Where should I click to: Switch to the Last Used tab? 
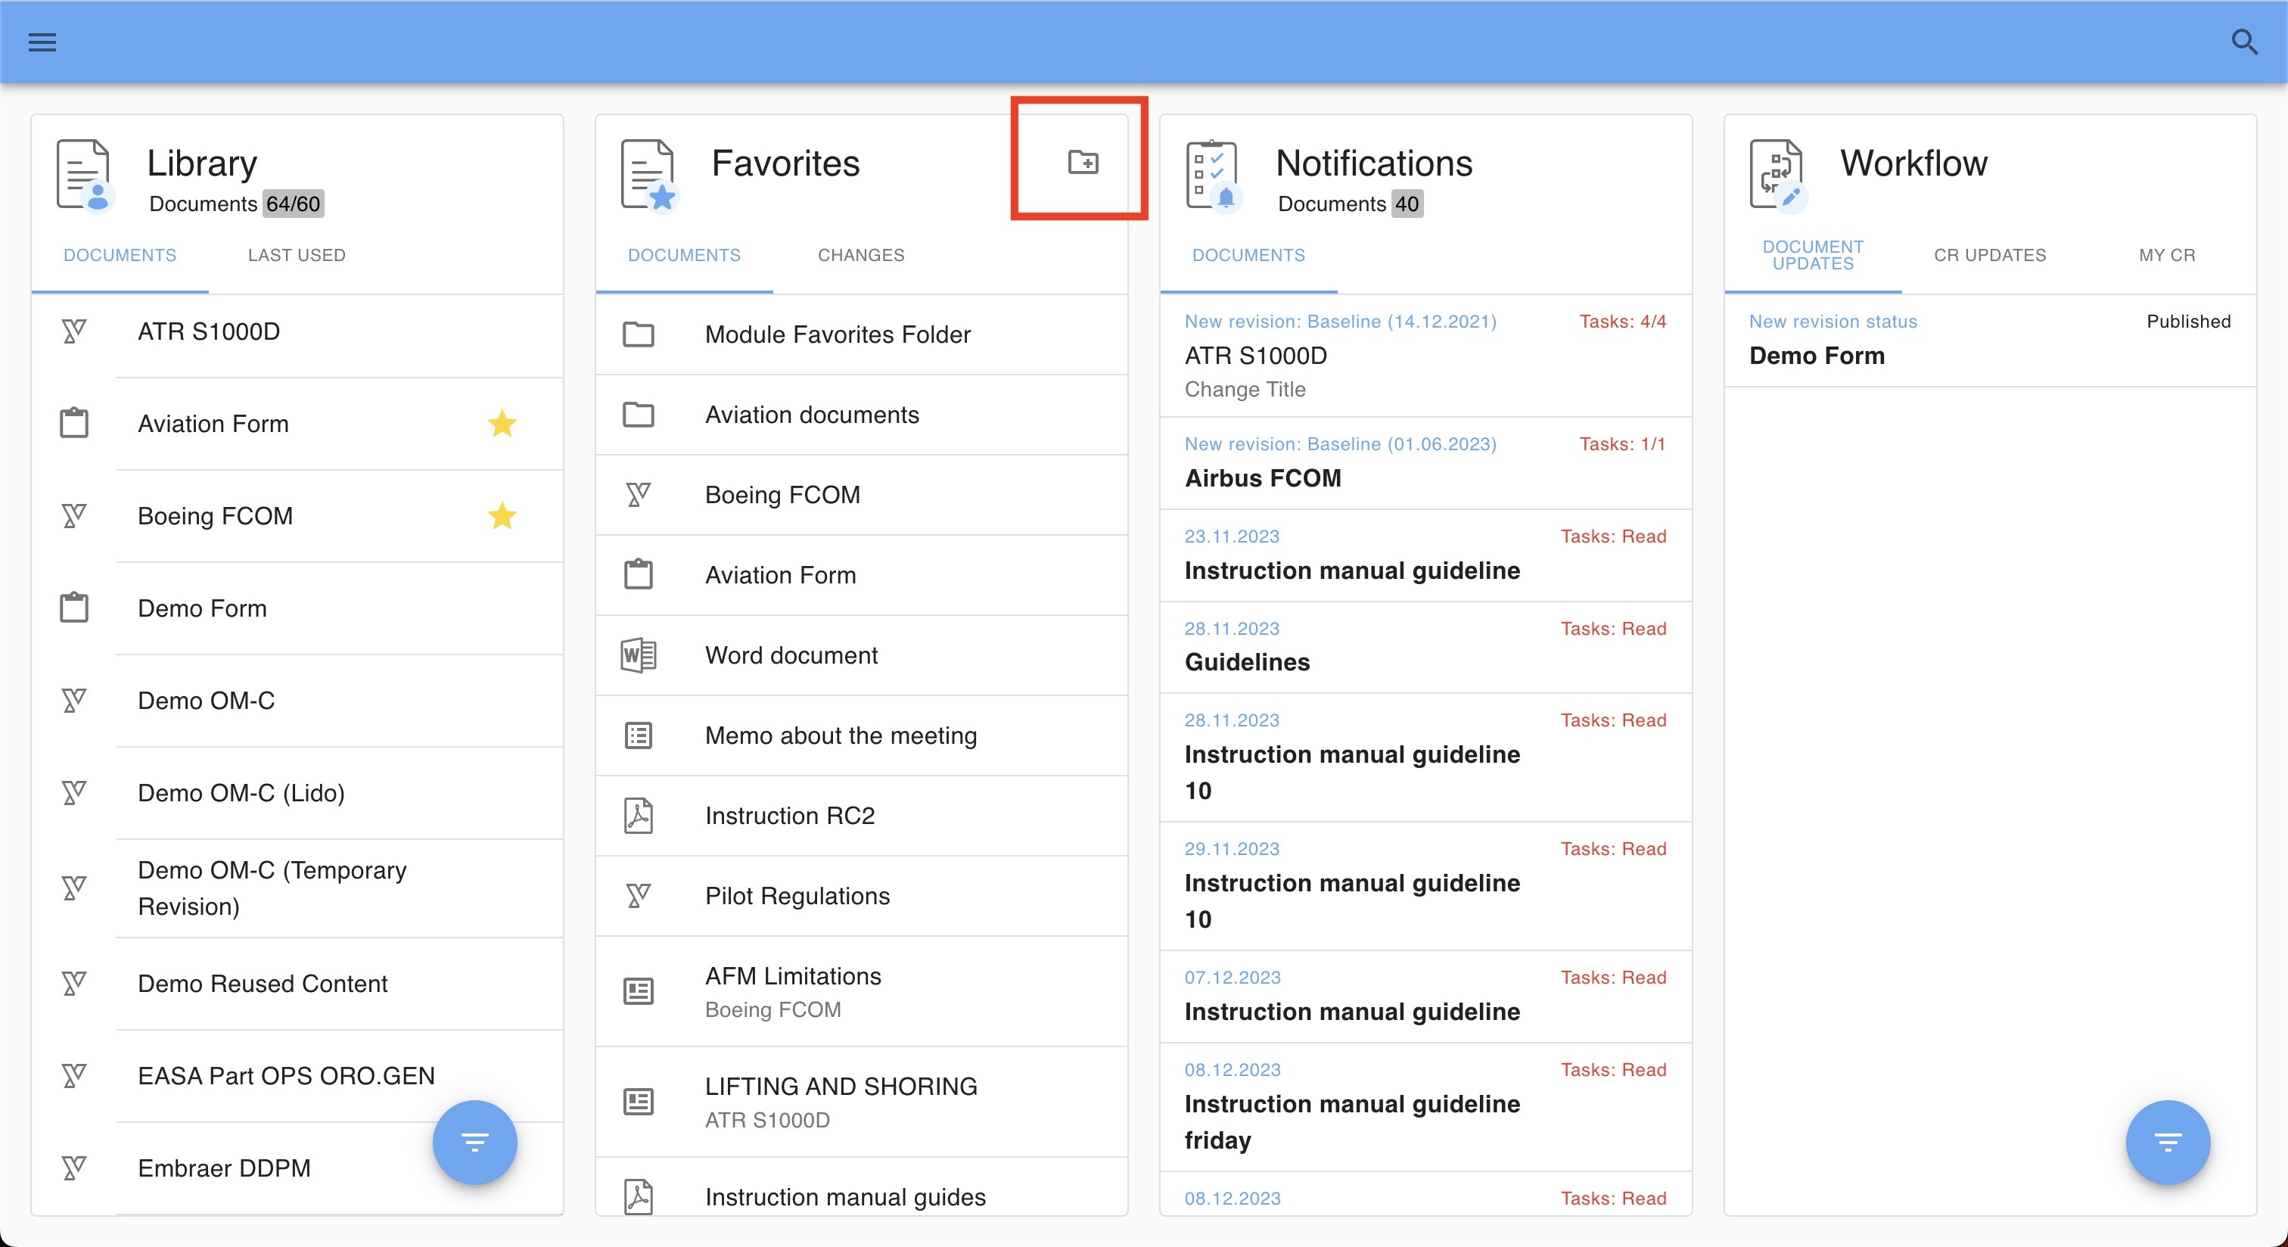click(297, 255)
